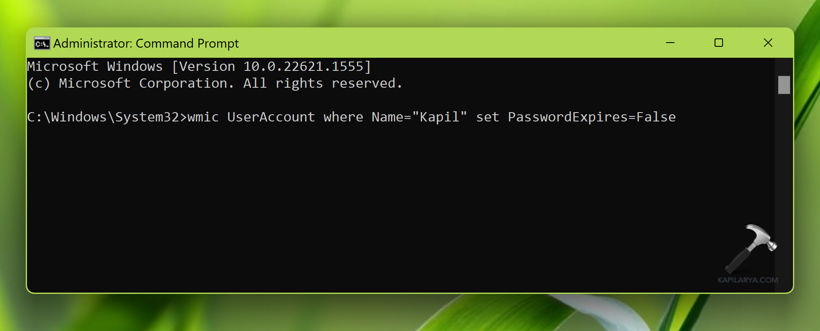Click the 'where' keyword in the command
Screen dimensions: 820x331
pyautogui.click(x=343, y=117)
